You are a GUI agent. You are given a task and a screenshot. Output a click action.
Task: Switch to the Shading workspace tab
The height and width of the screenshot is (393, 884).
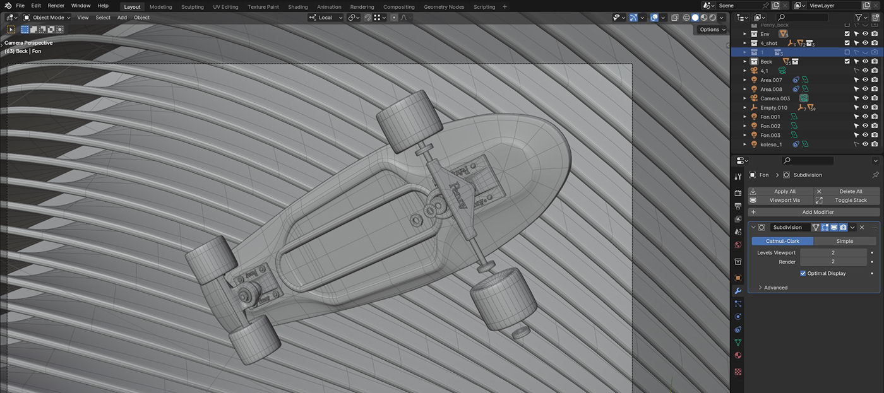point(297,7)
